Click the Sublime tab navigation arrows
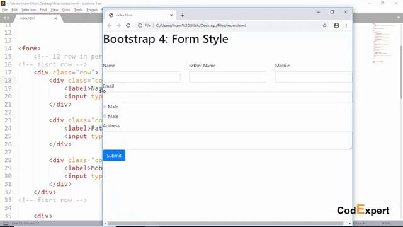403x227 pixels. [x=6, y=18]
